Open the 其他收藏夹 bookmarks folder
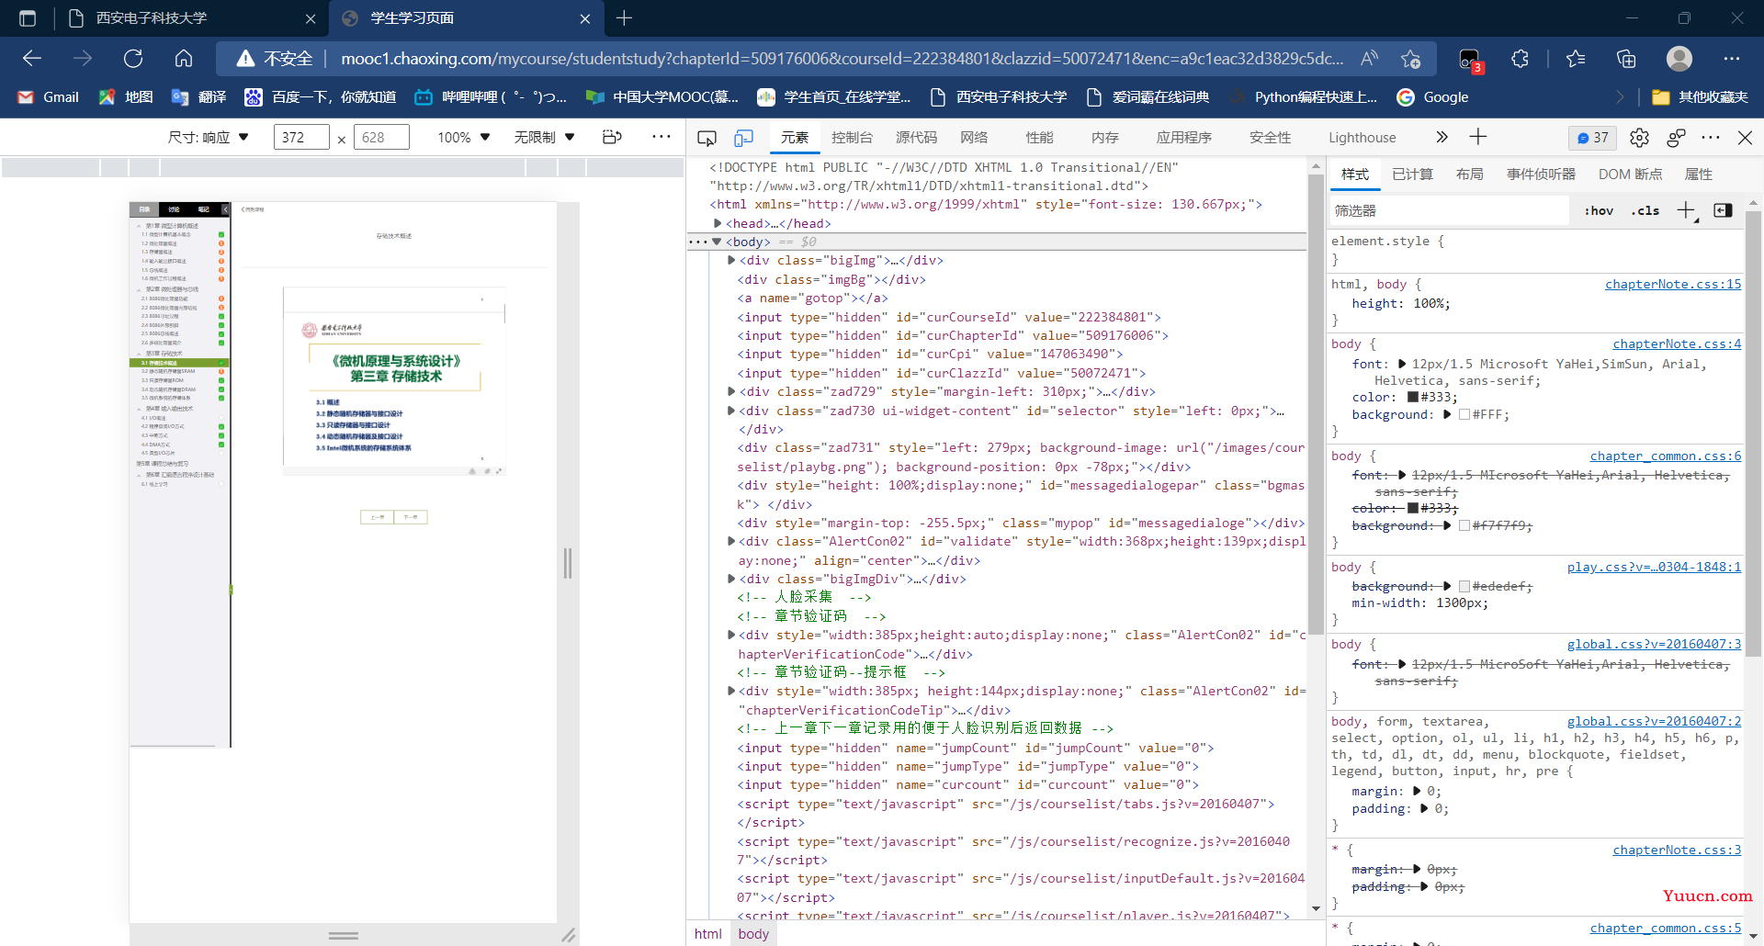The image size is (1764, 946). point(1701,97)
